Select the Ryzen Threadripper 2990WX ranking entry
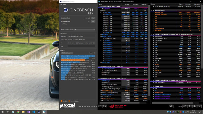This screenshot has height=114, width=203. pyautogui.click(x=78, y=56)
